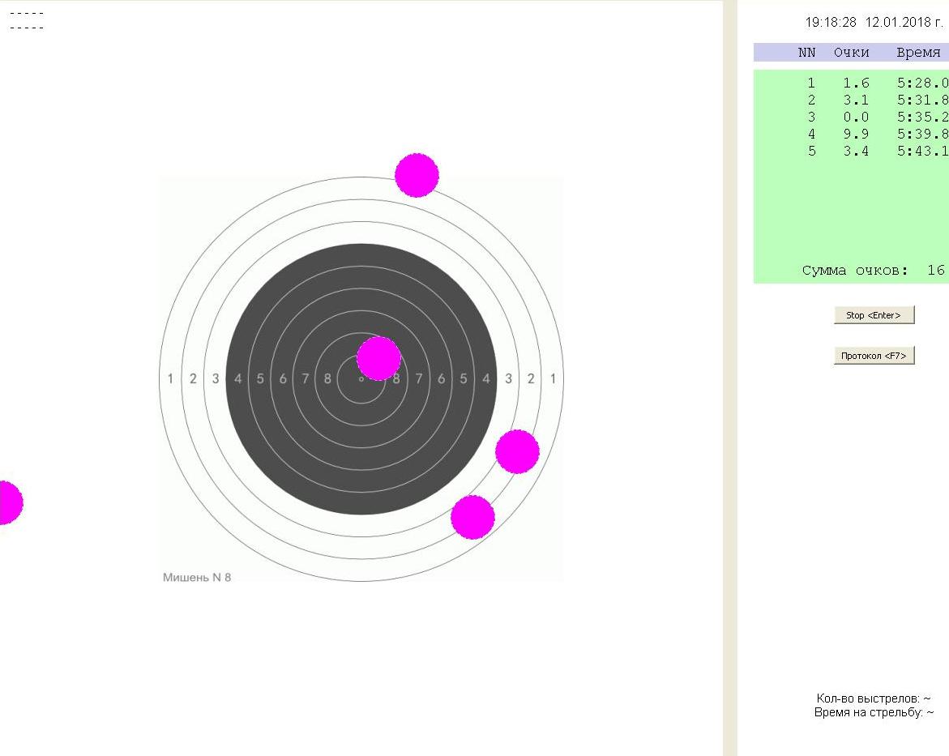
Task: Select the shot marker above the target's outer ring
Action: tap(417, 175)
